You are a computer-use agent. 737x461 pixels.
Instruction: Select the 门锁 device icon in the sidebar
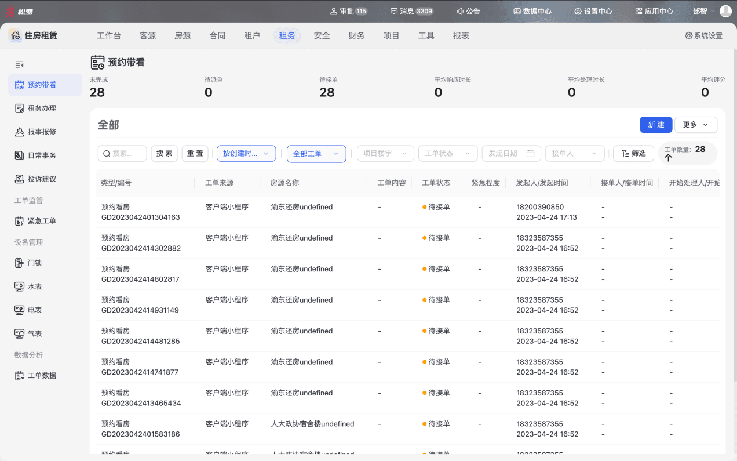(x=19, y=263)
